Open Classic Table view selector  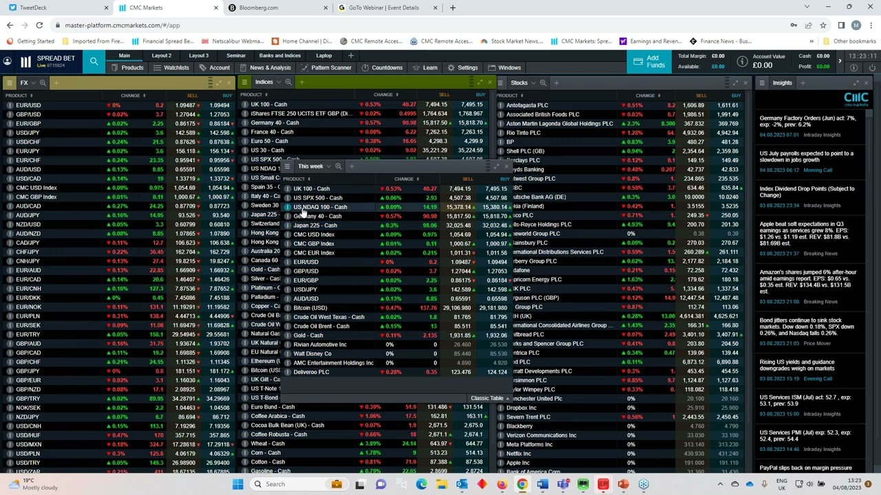click(x=490, y=398)
